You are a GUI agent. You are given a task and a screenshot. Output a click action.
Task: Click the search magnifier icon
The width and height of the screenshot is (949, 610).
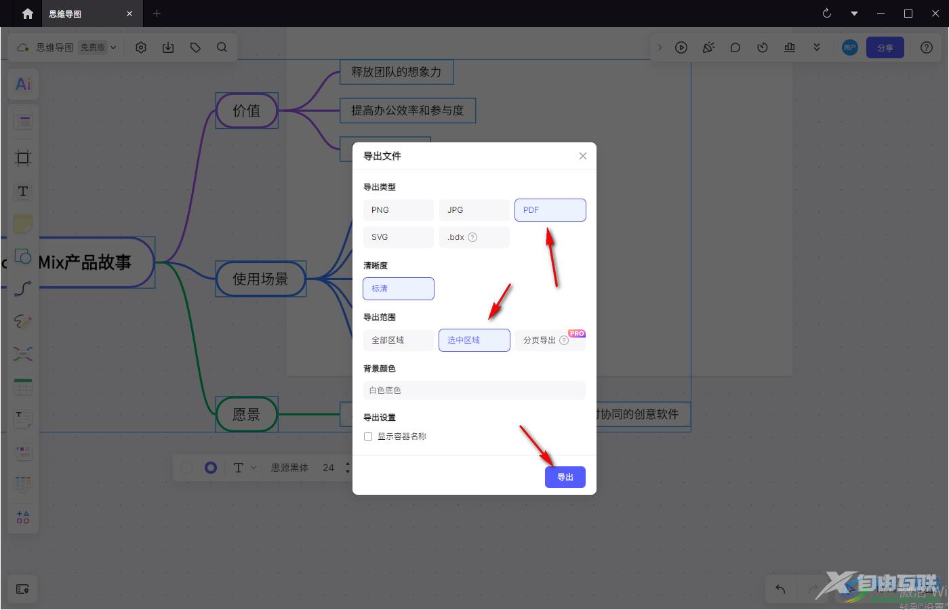222,47
